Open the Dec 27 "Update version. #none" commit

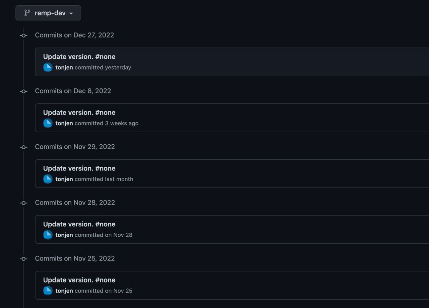[x=79, y=57]
